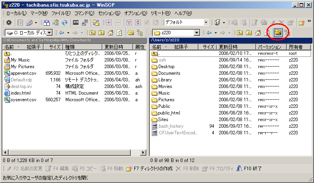This screenshot has height=183, width=314.
Task: Toggle the local directory tree icon
Action: point(140,33)
